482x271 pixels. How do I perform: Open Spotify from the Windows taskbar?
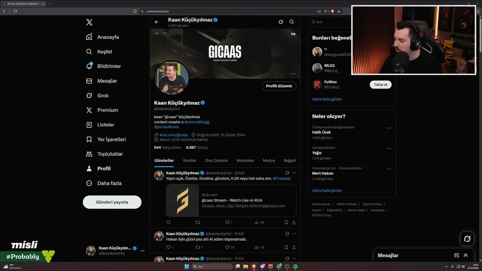click(295, 266)
